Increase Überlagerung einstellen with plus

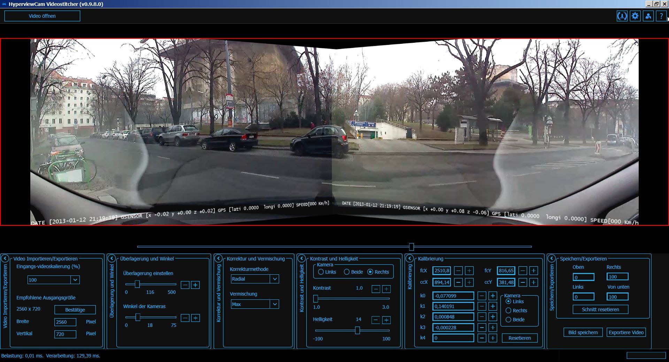[x=195, y=285]
